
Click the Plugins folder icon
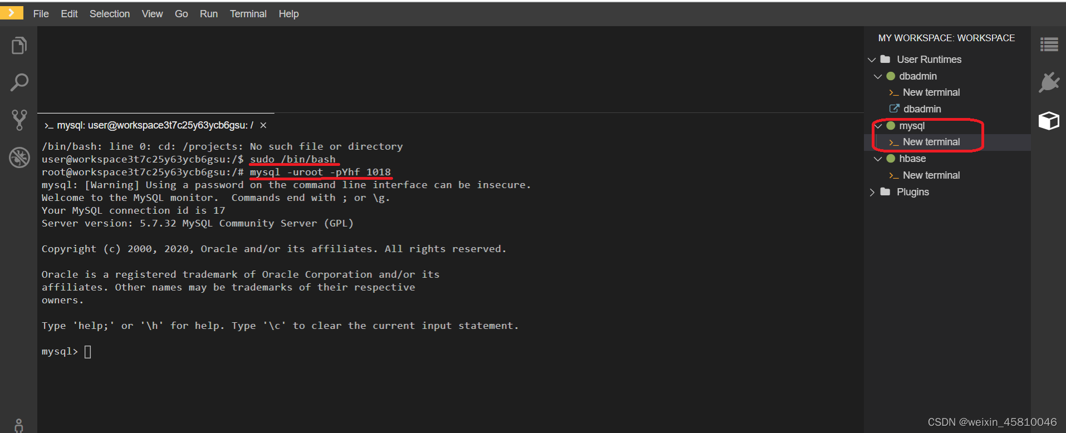[885, 191]
